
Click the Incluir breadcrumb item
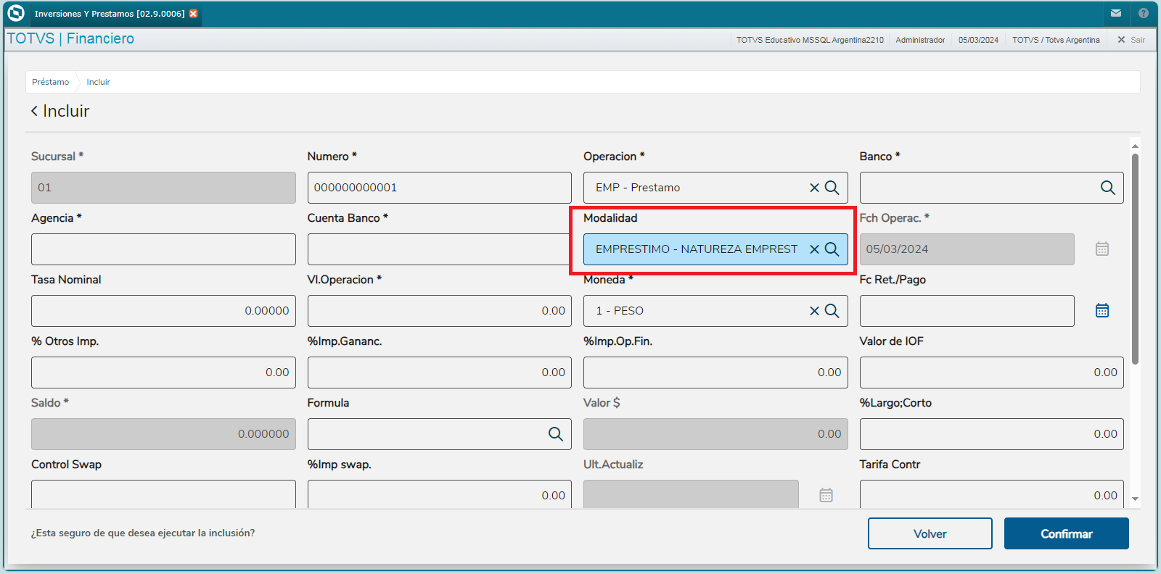tap(99, 82)
